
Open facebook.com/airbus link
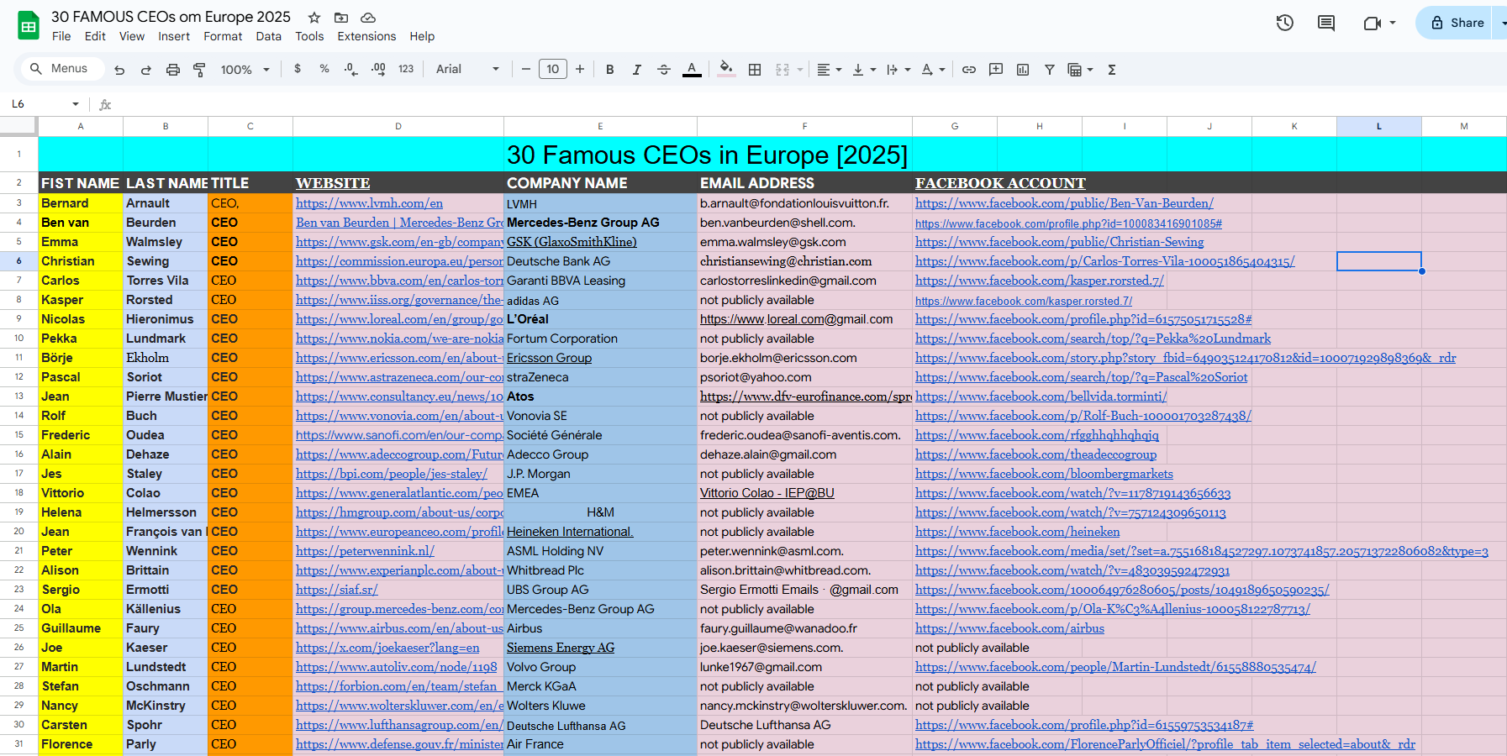coord(1009,628)
